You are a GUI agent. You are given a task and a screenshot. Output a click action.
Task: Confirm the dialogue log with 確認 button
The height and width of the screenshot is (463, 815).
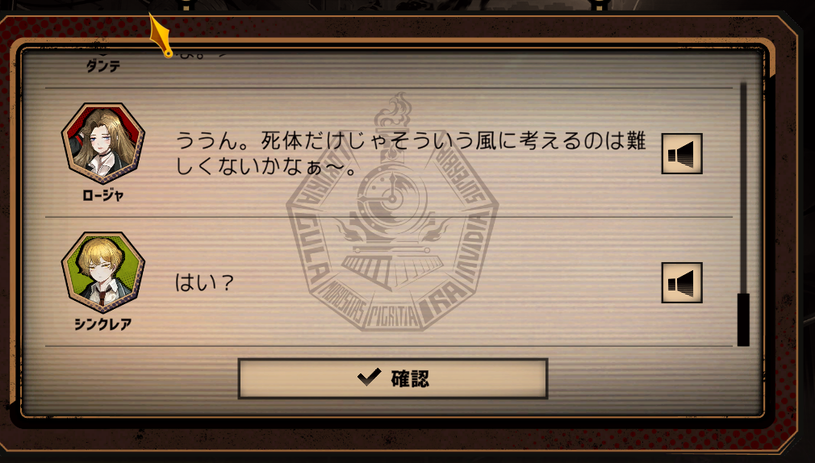pos(393,378)
